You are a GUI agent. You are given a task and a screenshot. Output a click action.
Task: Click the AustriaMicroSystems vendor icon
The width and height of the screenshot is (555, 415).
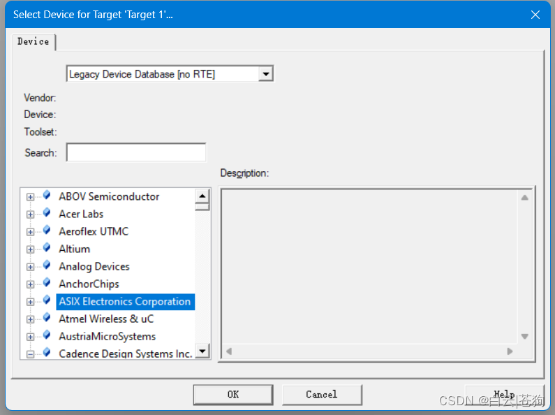pyautogui.click(x=47, y=335)
